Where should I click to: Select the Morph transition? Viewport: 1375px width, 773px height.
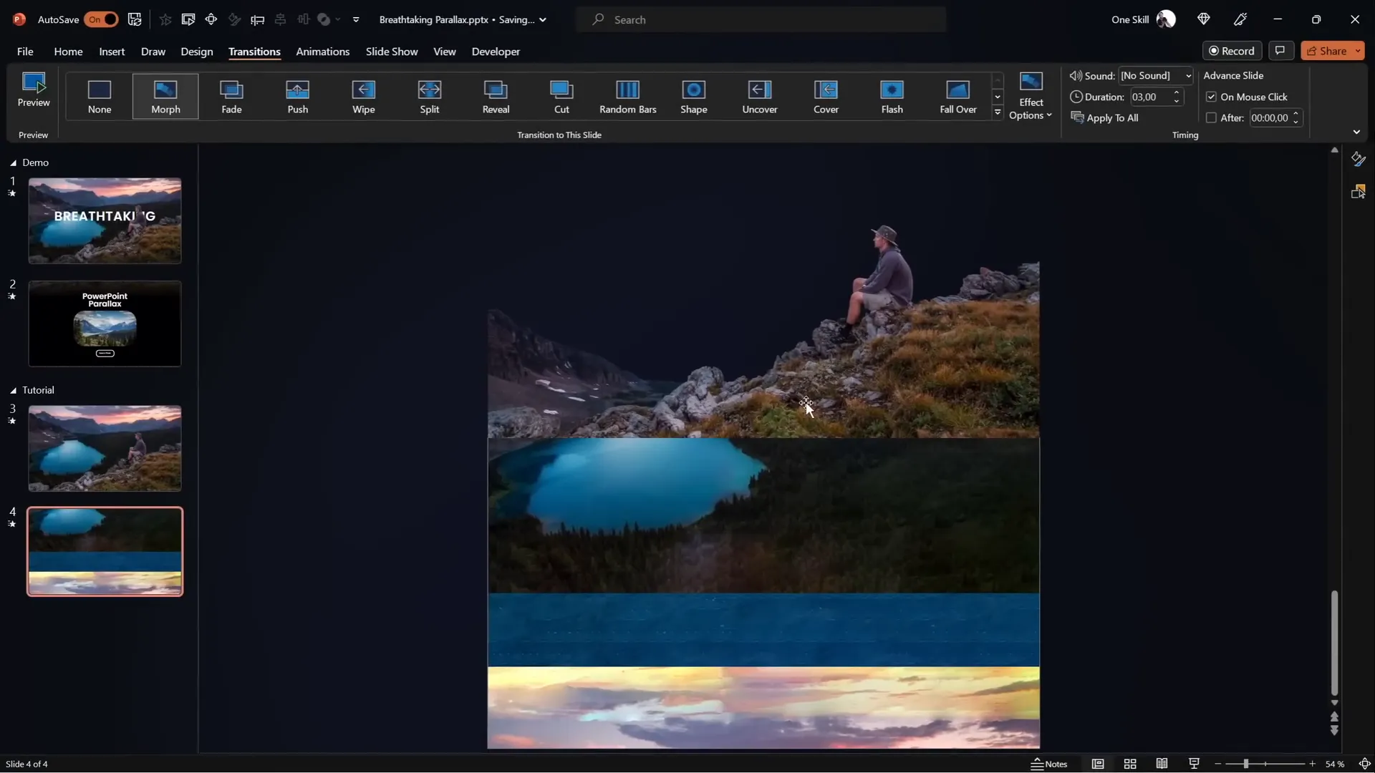tap(165, 96)
